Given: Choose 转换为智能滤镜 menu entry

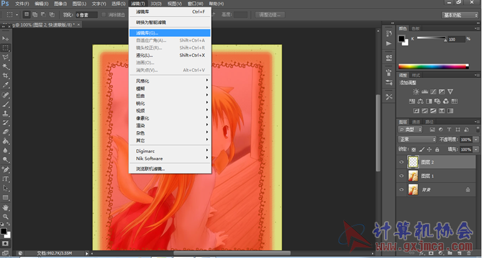Looking at the screenshot, I should point(170,22).
